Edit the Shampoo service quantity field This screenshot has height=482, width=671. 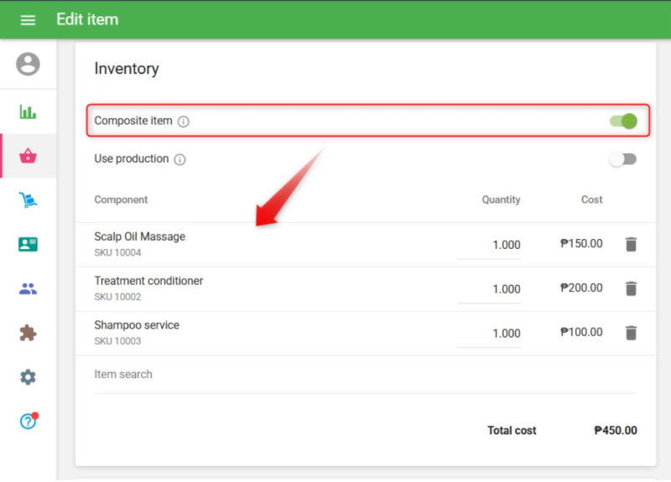click(x=490, y=333)
